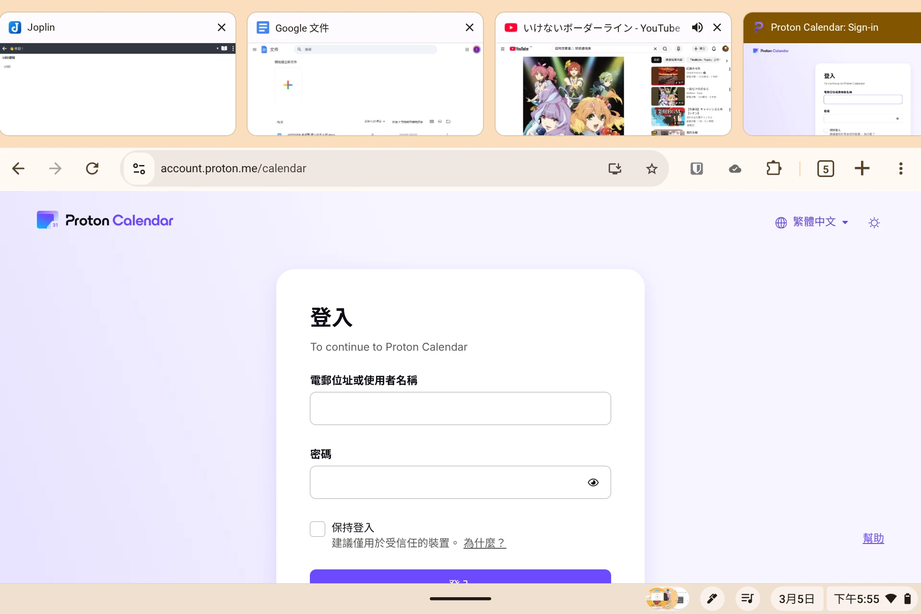Check the 保持登入 checkbox

pyautogui.click(x=318, y=529)
